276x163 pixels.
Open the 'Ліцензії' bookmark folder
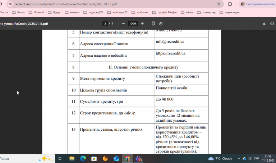36,12
